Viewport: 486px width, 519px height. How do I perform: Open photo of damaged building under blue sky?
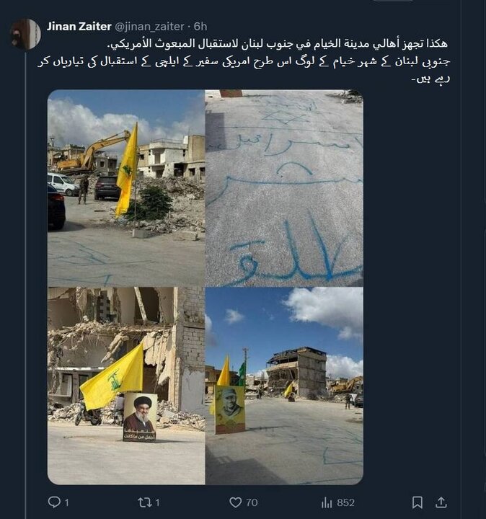(x=284, y=386)
